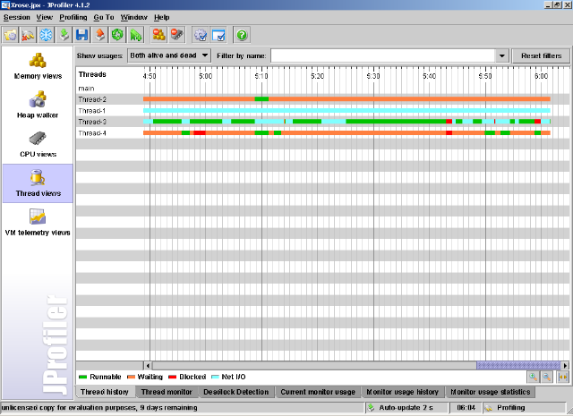
Task: Click the Blocked legend red swatch
Action: (173, 377)
